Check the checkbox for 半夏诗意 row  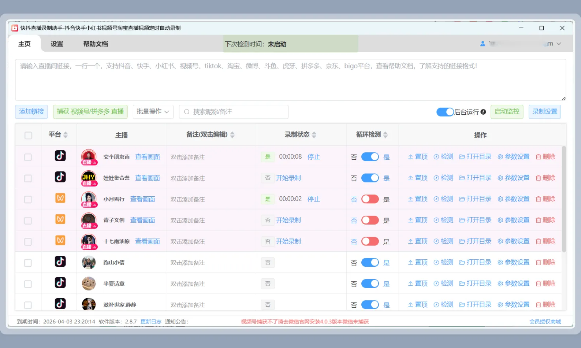click(28, 284)
